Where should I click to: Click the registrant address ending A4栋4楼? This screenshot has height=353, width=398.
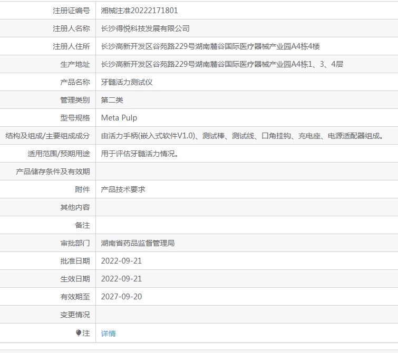(x=210, y=46)
